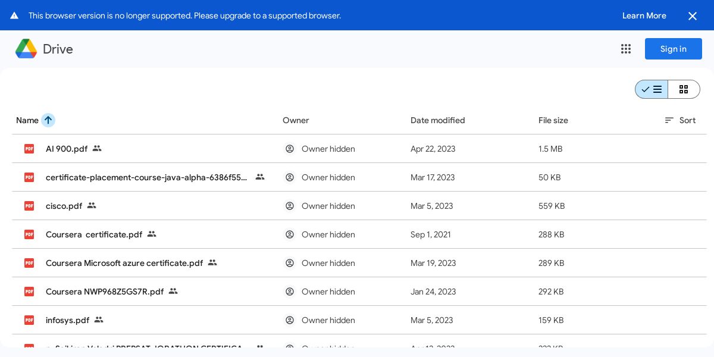Dismiss the unsupported browser banner
Screen dimensions: 714x357
[693, 16]
